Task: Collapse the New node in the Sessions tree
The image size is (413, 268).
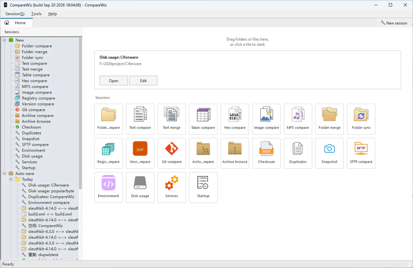Action: tap(5, 40)
